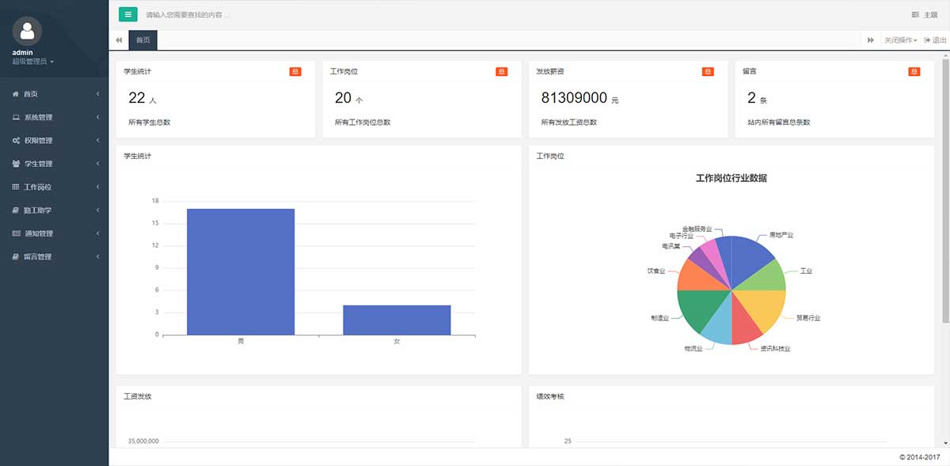This screenshot has width=950, height=466.
Task: Expand the 通知管理 sidebar menu
Action: click(x=54, y=233)
